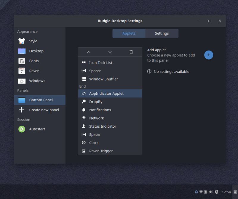Open Desktop appearance settings
Image resolution: width=238 pixels, height=199 pixels.
[x=36, y=51]
